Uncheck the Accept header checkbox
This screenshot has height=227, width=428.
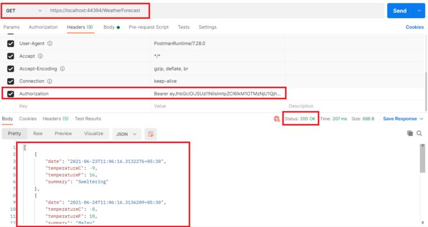11,56
